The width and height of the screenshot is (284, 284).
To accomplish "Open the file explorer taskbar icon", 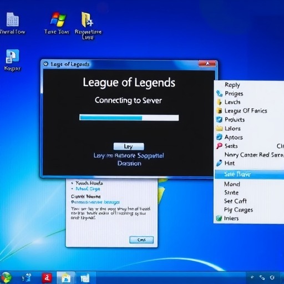I will point(66,278).
